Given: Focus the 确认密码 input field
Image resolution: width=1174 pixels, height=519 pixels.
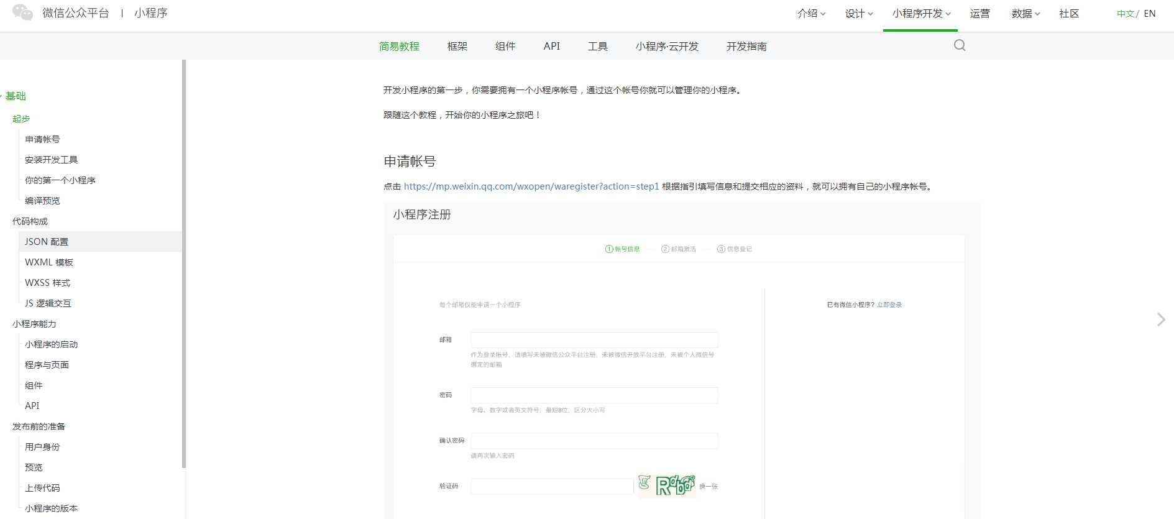Looking at the screenshot, I should click(x=594, y=441).
